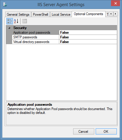Viewport: 122px width, 140px height.
Task: Sort properties alphabetically with A-Z icon
Action: tap(16, 21)
